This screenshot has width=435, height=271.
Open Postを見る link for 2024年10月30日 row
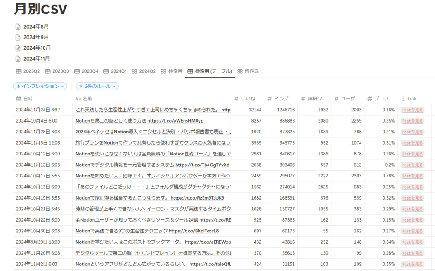tap(412, 231)
